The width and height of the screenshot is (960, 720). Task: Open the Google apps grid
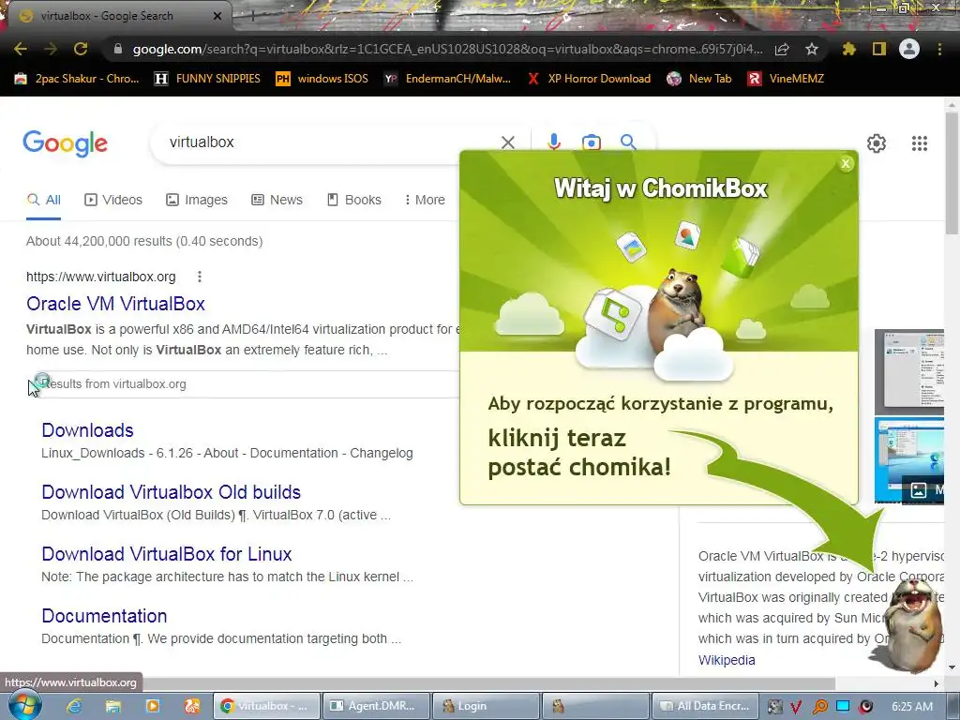(920, 143)
